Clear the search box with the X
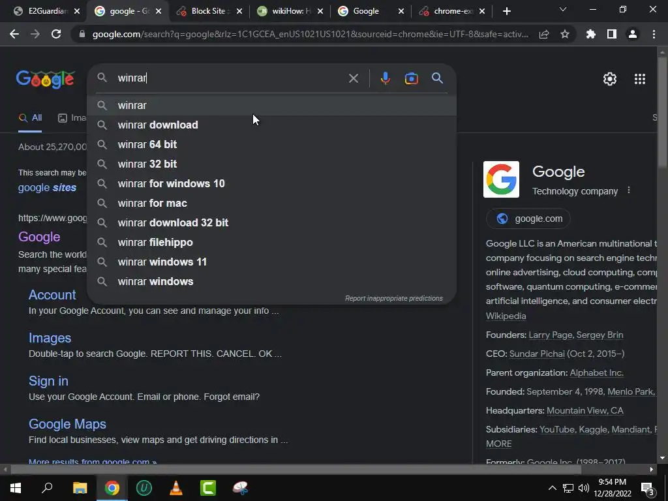This screenshot has height=501, width=668. point(353,78)
